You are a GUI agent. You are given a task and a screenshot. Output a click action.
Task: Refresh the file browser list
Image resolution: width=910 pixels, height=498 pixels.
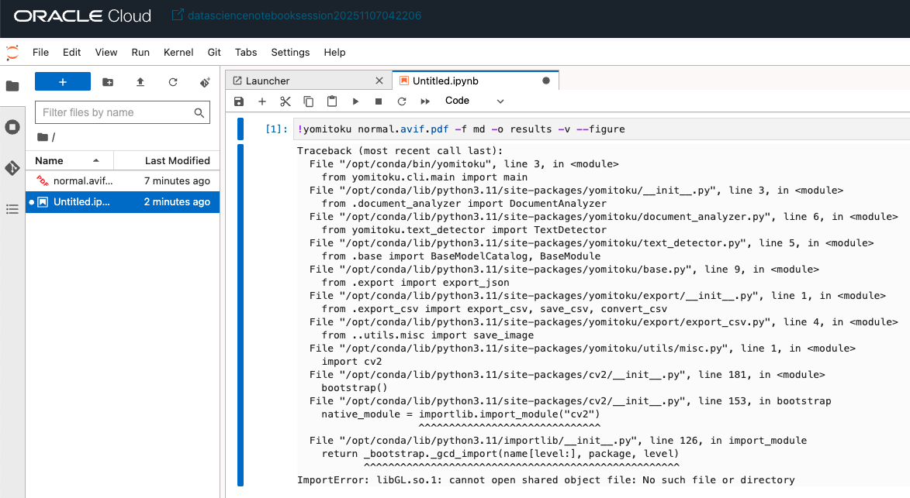[x=173, y=82]
